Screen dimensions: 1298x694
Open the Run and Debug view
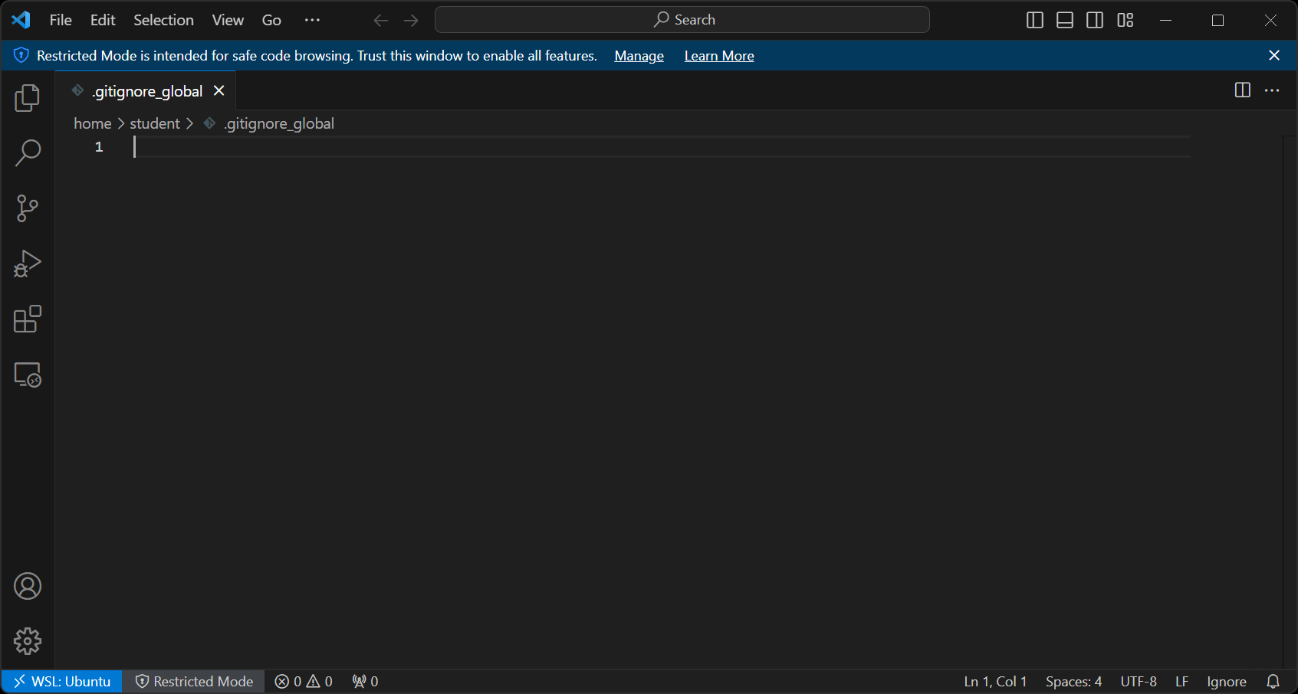click(28, 264)
